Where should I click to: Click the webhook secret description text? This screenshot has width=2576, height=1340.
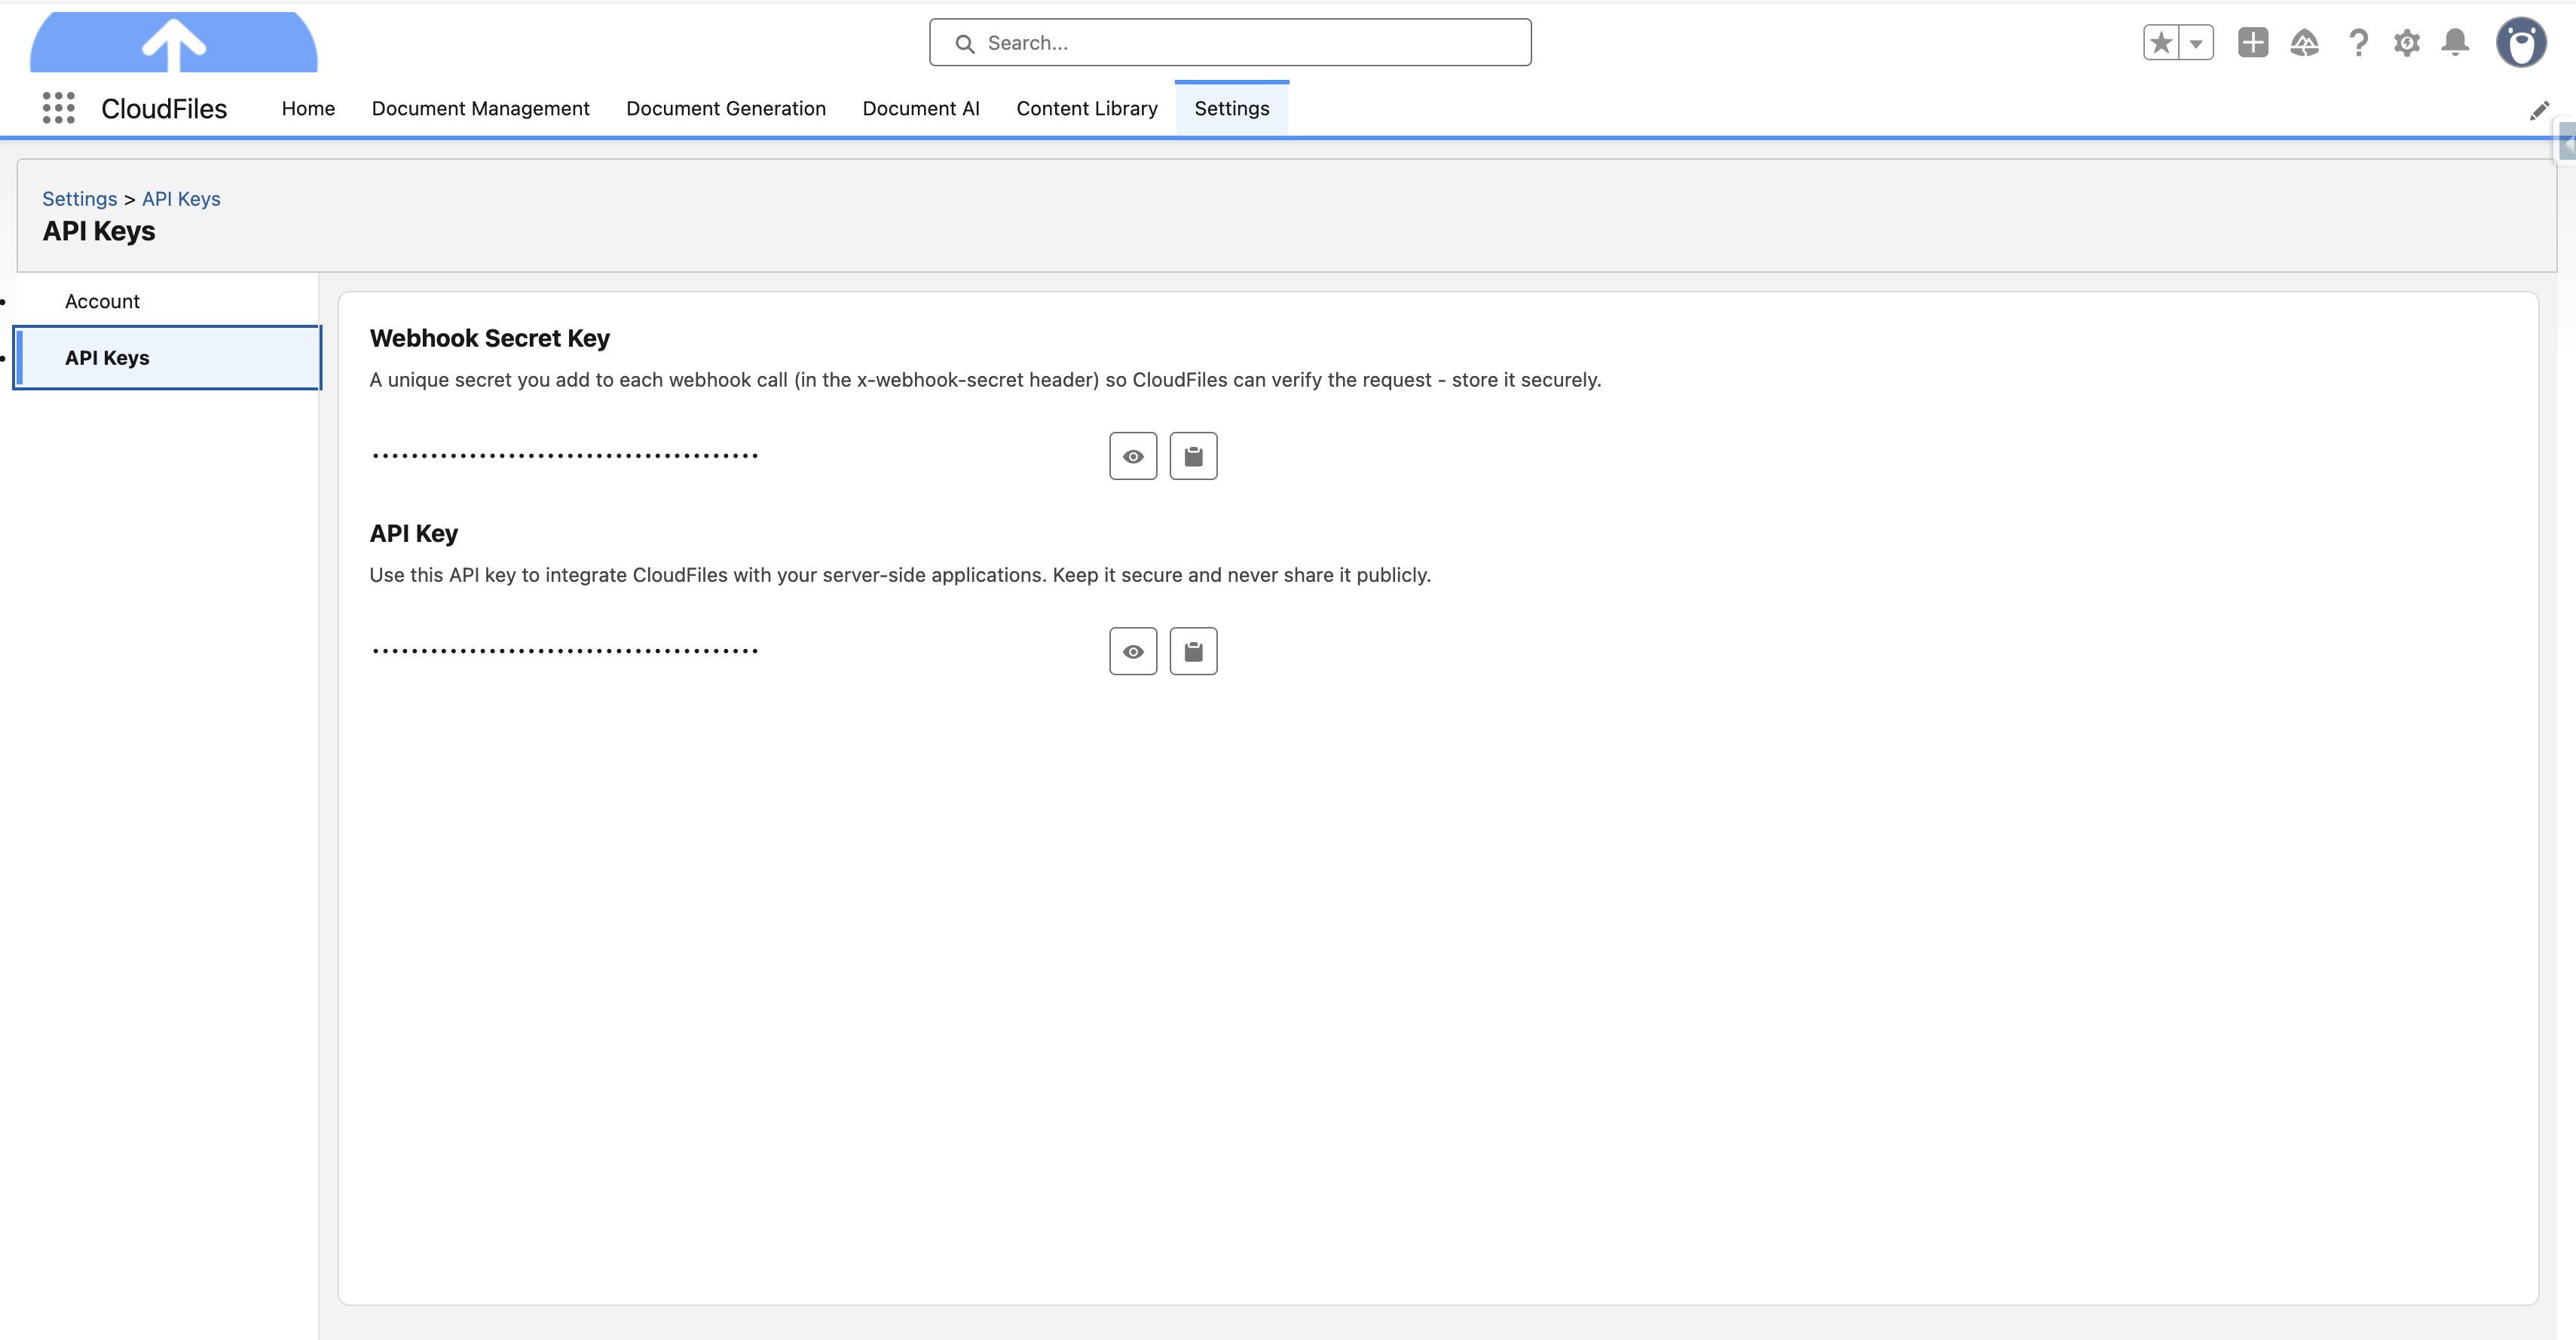coord(985,380)
